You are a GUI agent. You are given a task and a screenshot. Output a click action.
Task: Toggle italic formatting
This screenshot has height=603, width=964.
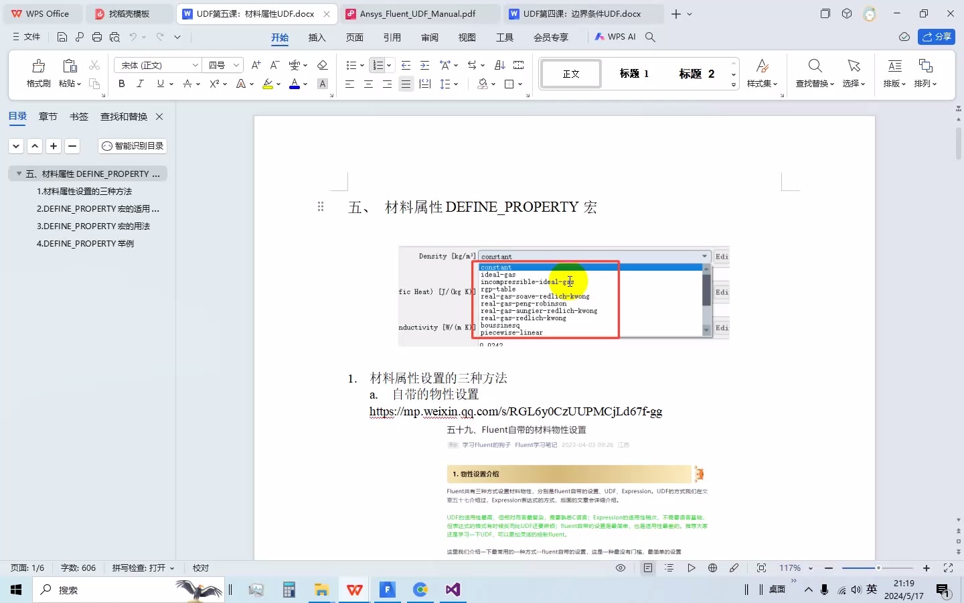click(140, 84)
